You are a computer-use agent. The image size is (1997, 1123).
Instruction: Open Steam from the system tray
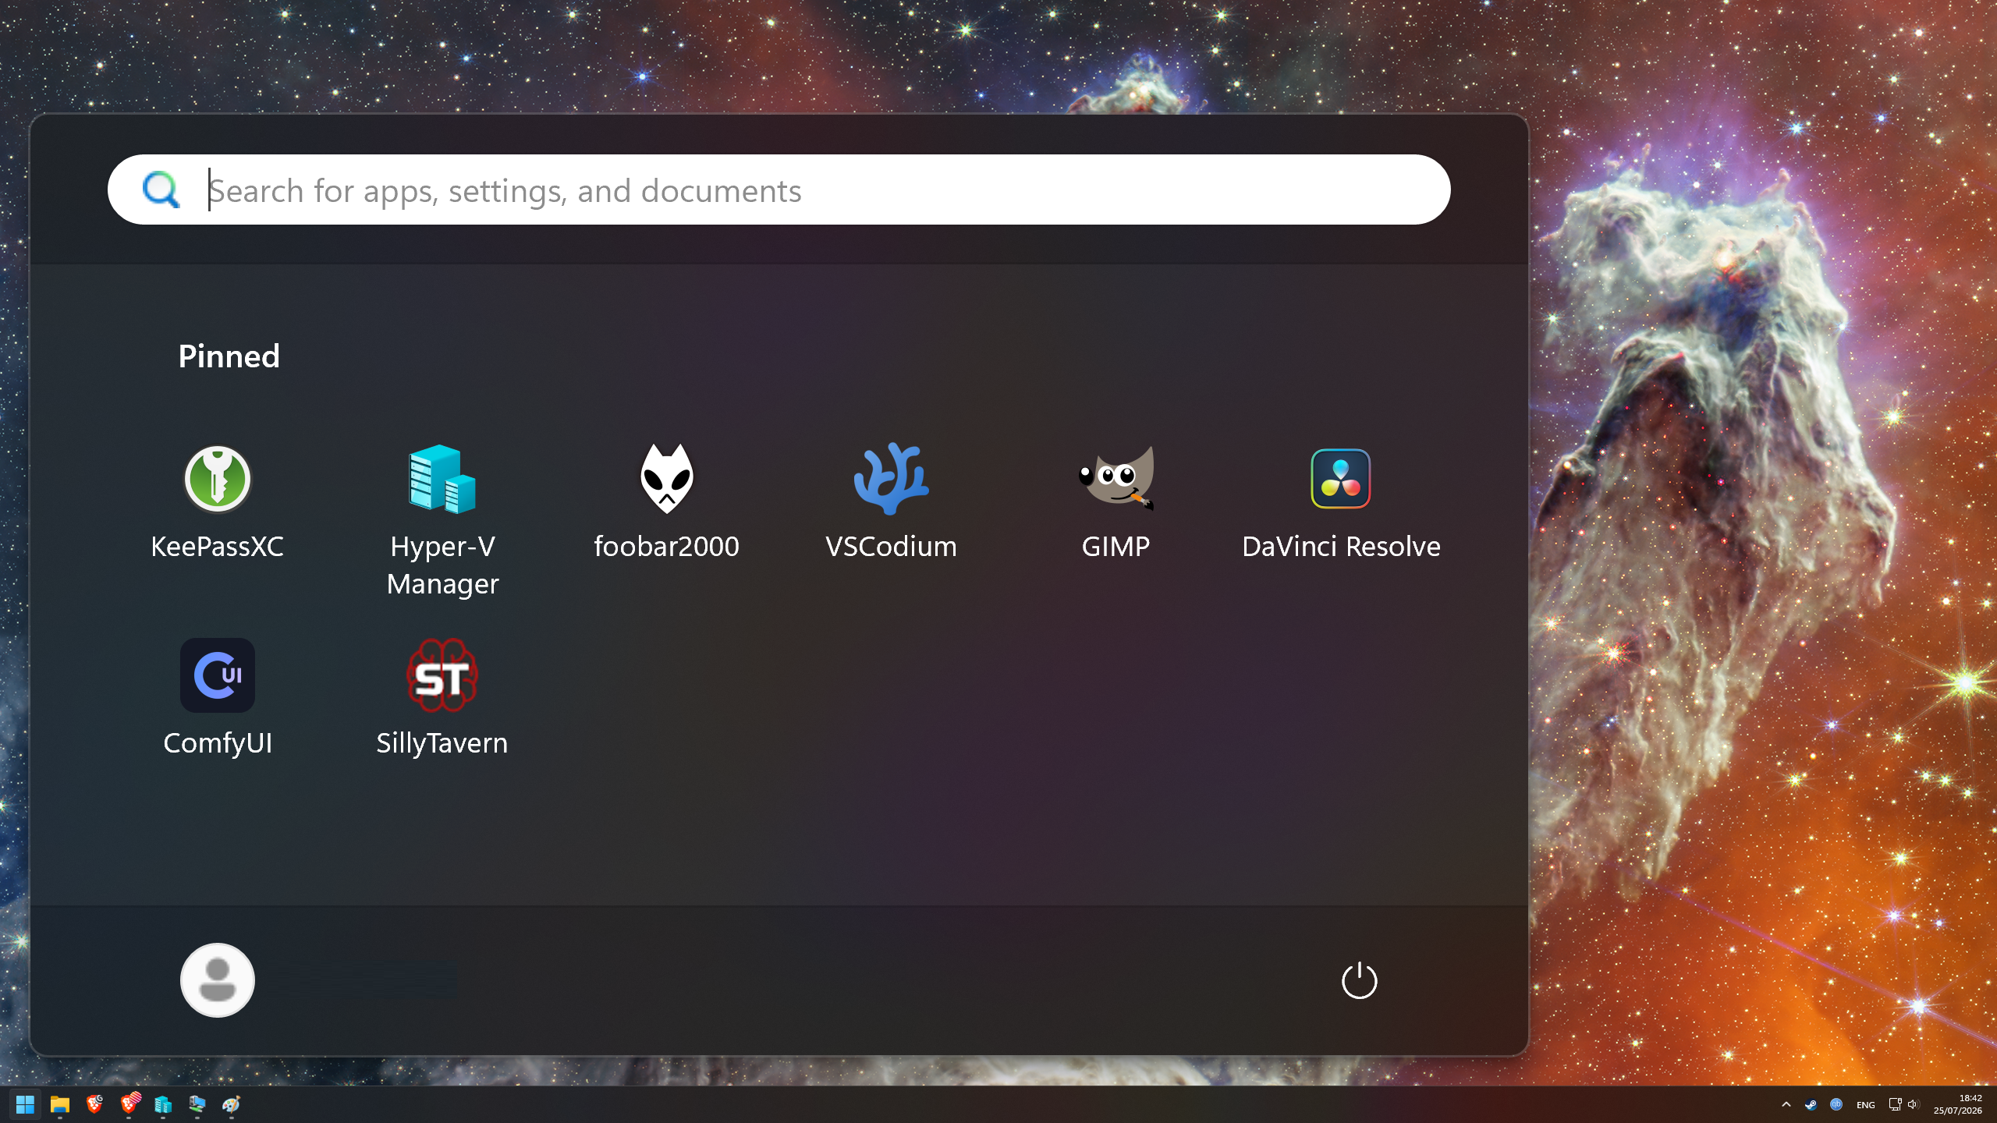tap(1811, 1104)
